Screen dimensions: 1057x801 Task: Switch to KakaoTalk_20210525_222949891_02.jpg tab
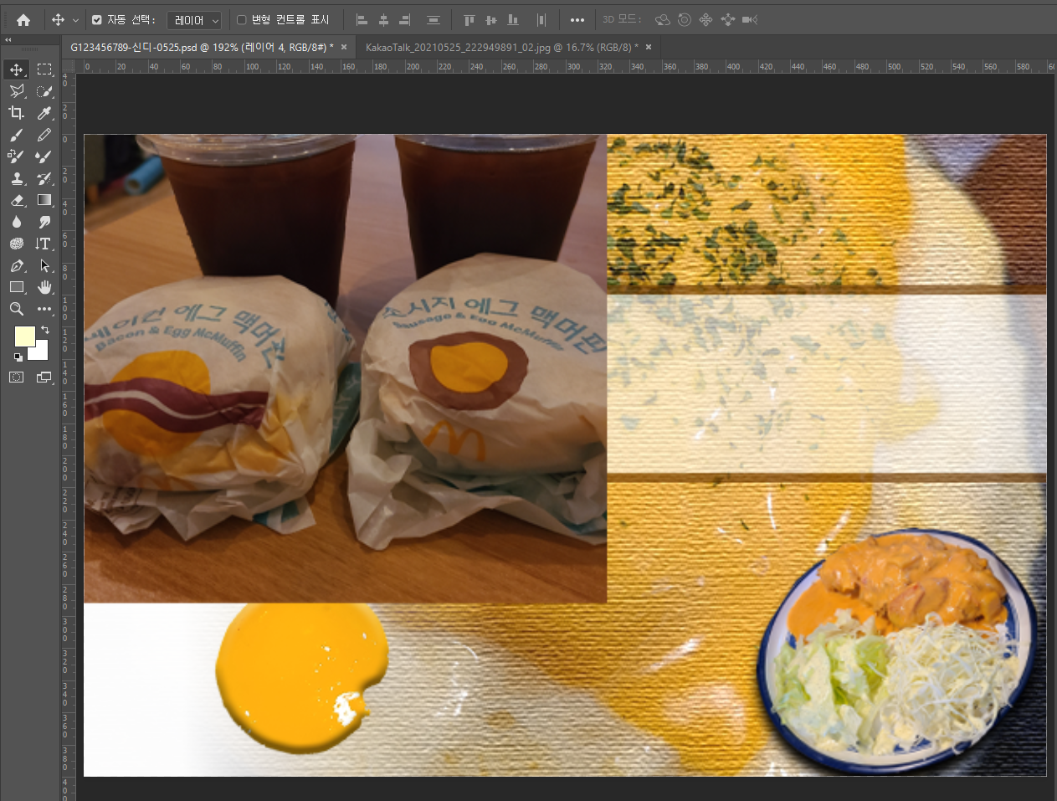[502, 47]
